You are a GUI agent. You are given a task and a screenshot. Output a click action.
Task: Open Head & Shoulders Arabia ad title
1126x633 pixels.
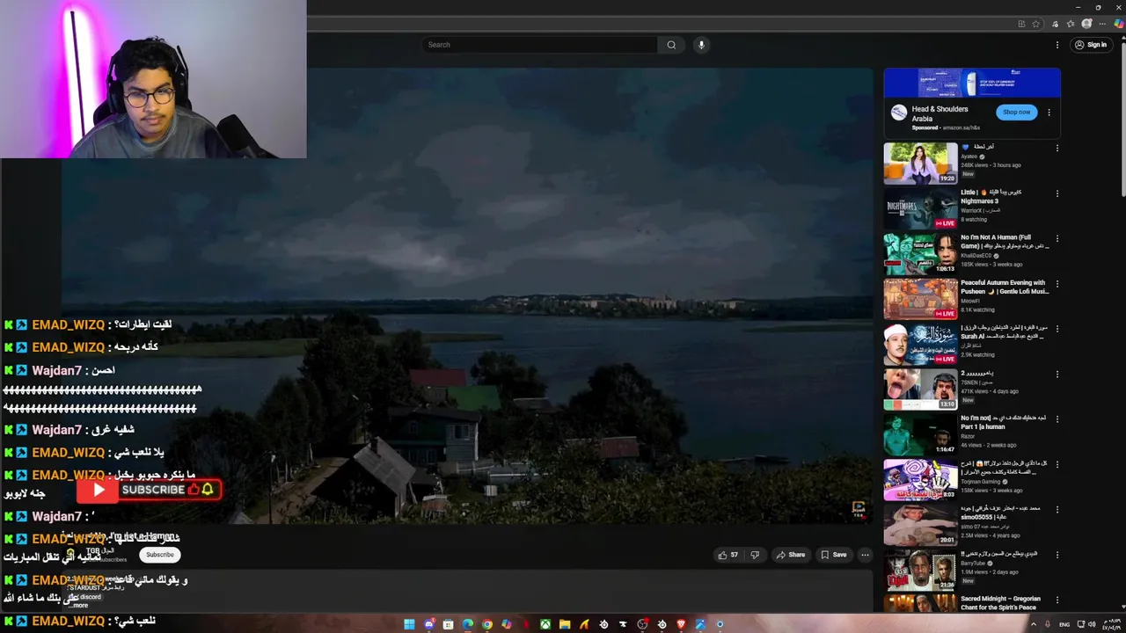coord(940,113)
